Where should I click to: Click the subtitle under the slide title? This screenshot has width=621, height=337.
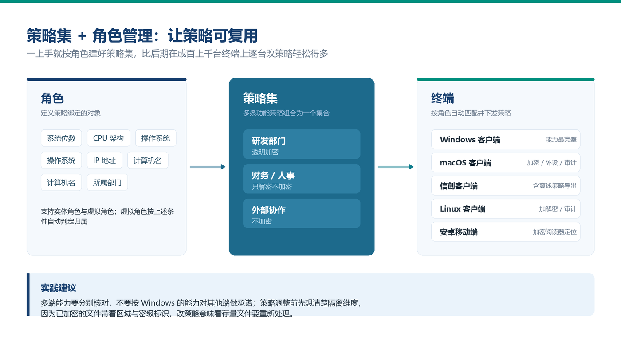(177, 54)
